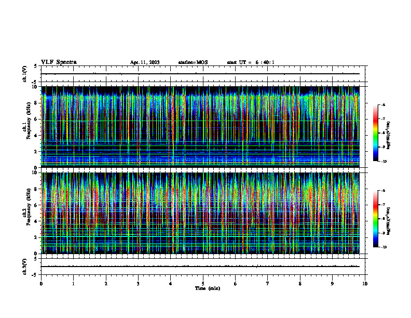Click the "VLF Spectra" plot title
411x318 pixels.
pyautogui.click(x=59, y=62)
